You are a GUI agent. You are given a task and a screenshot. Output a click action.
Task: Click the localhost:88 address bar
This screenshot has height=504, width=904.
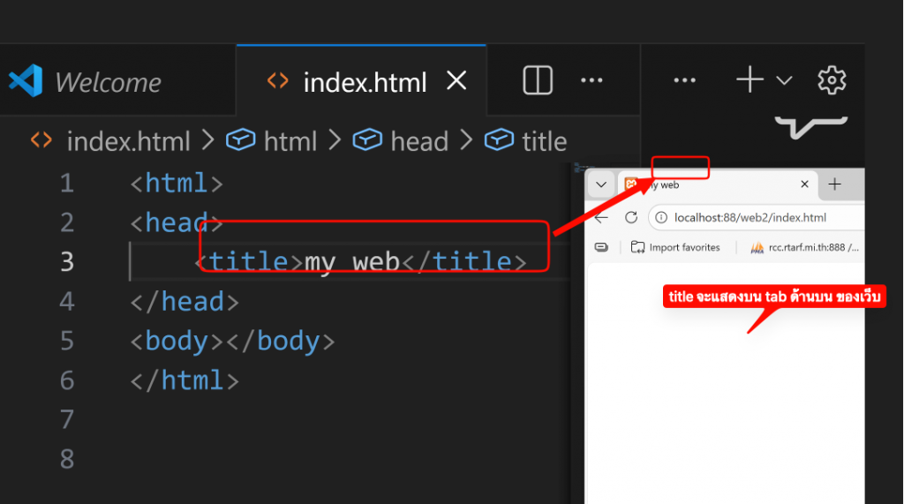750,218
